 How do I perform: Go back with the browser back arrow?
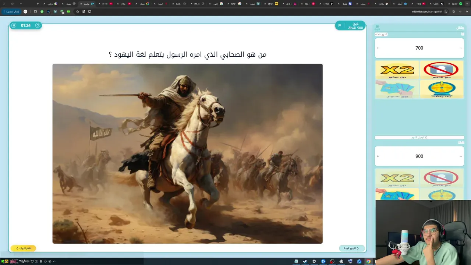point(467,11)
